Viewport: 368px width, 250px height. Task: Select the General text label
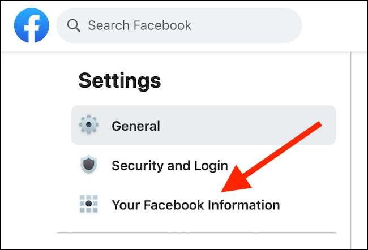(136, 126)
